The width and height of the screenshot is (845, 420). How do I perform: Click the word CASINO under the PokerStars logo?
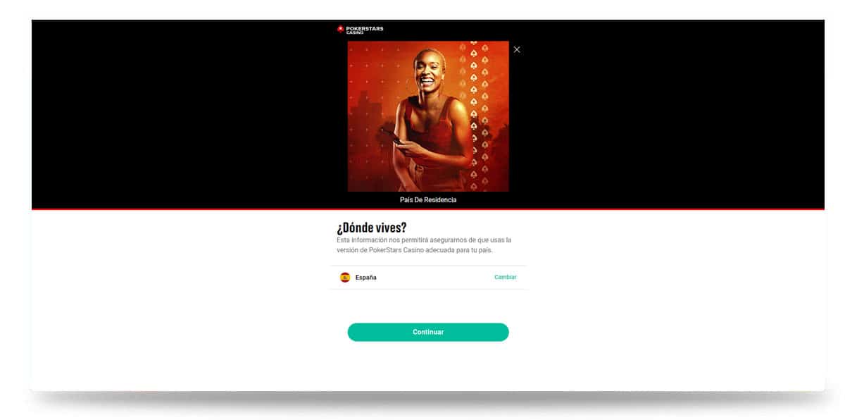(x=355, y=32)
